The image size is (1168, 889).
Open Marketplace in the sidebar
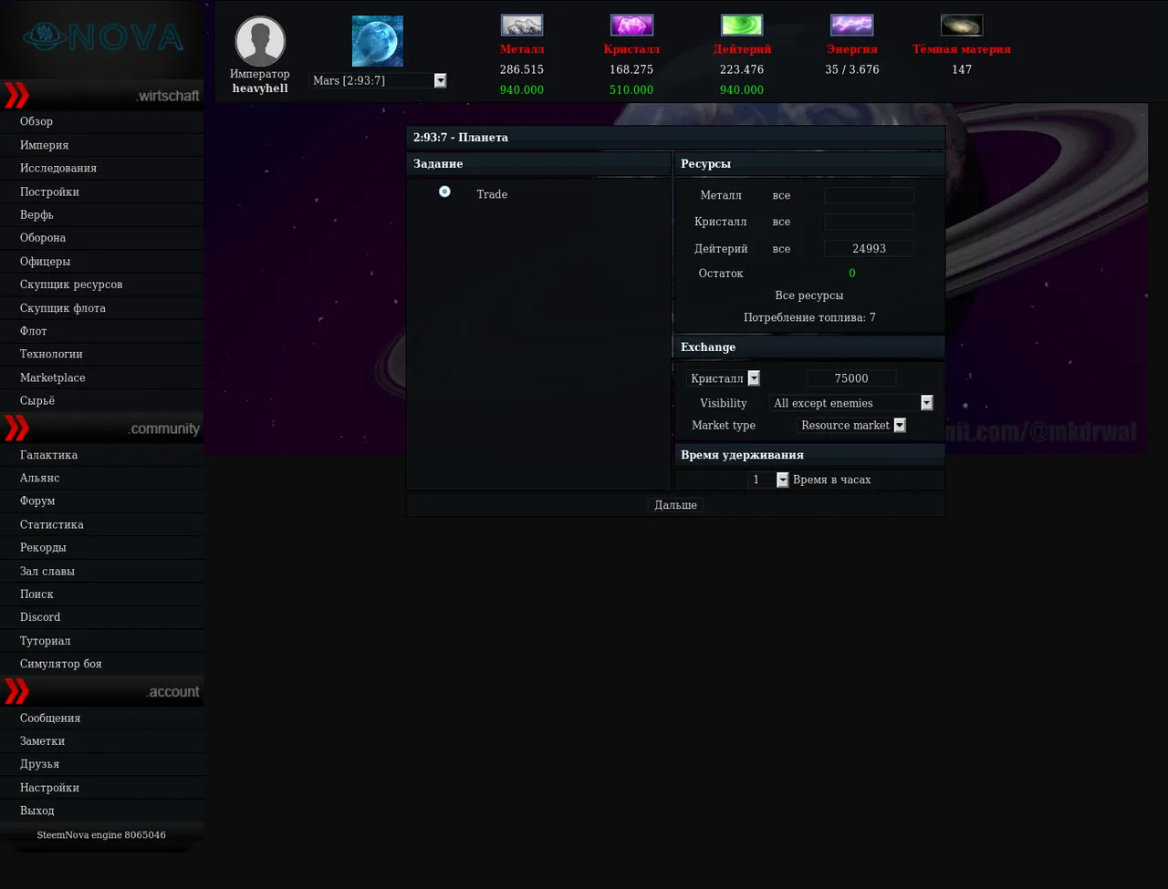tap(101, 377)
